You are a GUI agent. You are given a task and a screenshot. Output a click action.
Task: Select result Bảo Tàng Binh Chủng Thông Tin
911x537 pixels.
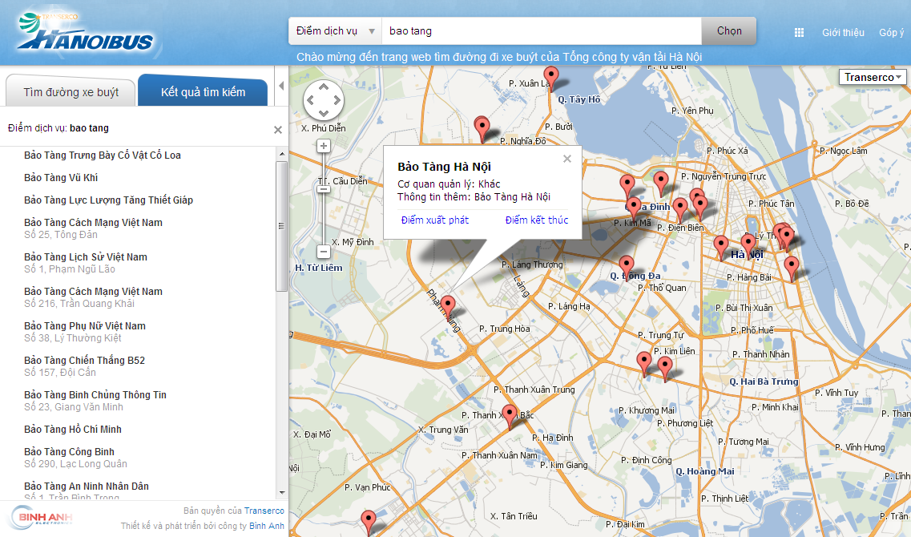point(95,401)
